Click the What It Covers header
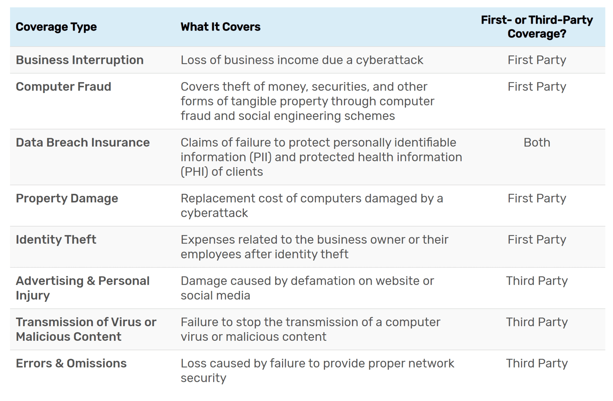 tap(220, 27)
